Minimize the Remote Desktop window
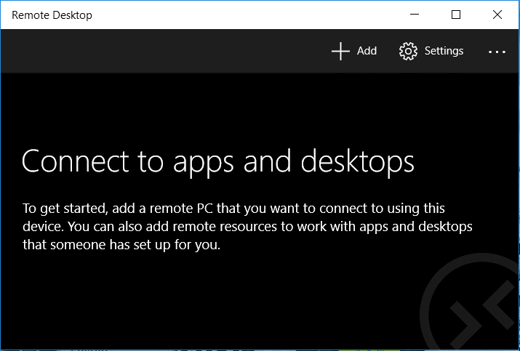This screenshot has height=351, width=520. (x=415, y=15)
